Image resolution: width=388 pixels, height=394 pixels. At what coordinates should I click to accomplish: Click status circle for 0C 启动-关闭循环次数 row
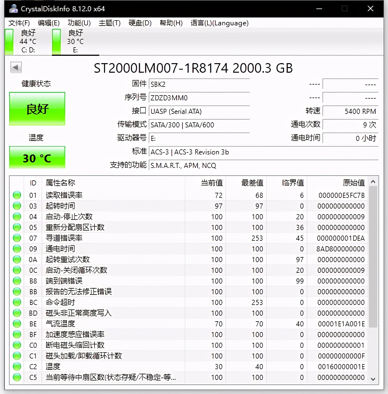17,270
